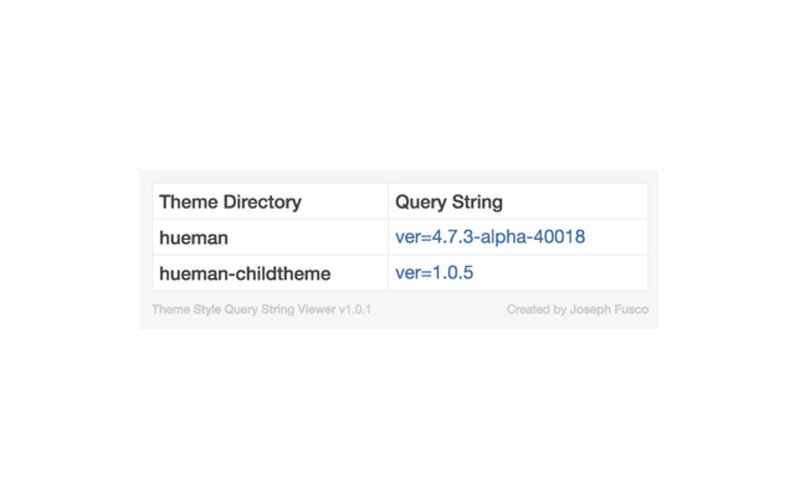Click the Created by Joseph Fusco credit
Viewport: 795px width, 497px height.
click(577, 308)
